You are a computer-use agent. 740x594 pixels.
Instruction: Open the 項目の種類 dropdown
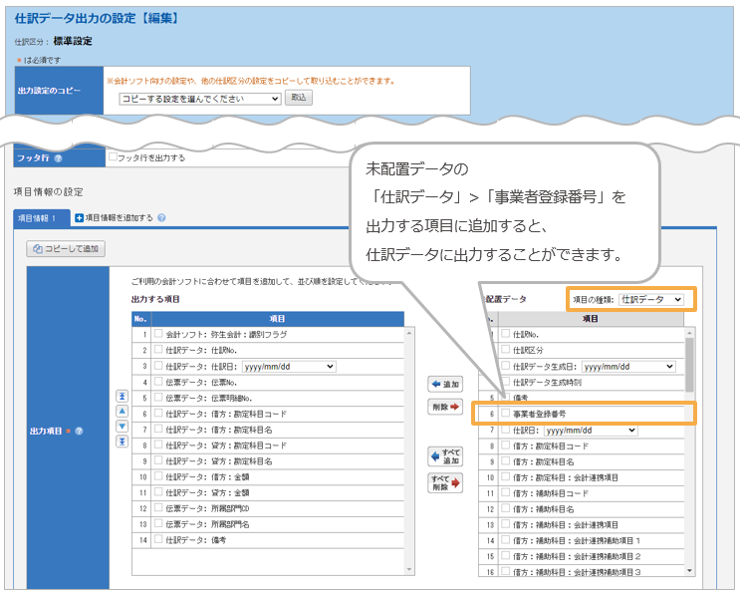pyautogui.click(x=650, y=299)
